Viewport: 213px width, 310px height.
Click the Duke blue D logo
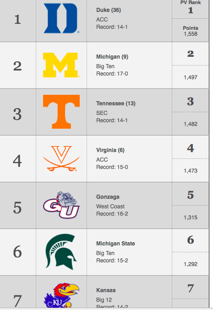click(61, 18)
